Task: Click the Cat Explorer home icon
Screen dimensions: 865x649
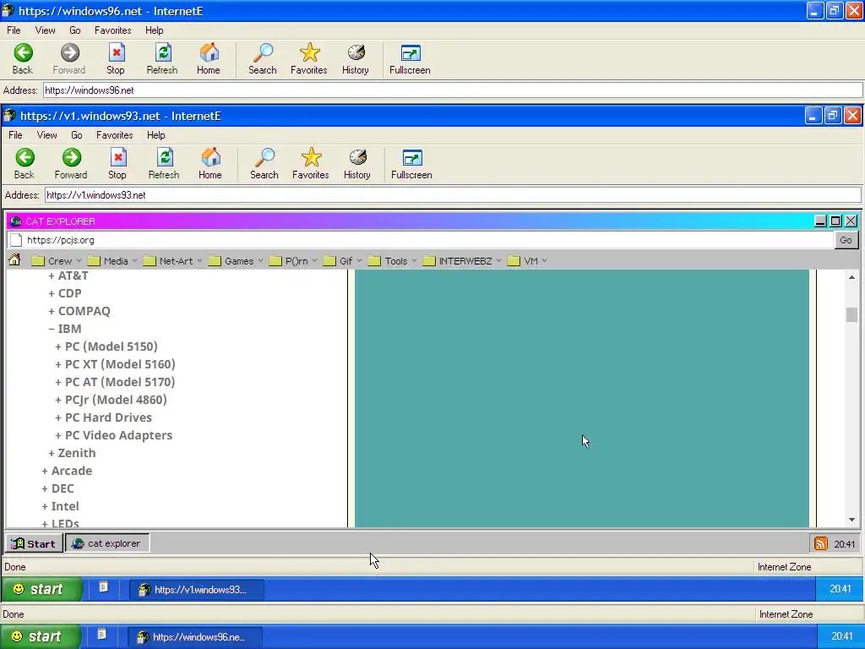Action: tap(15, 260)
